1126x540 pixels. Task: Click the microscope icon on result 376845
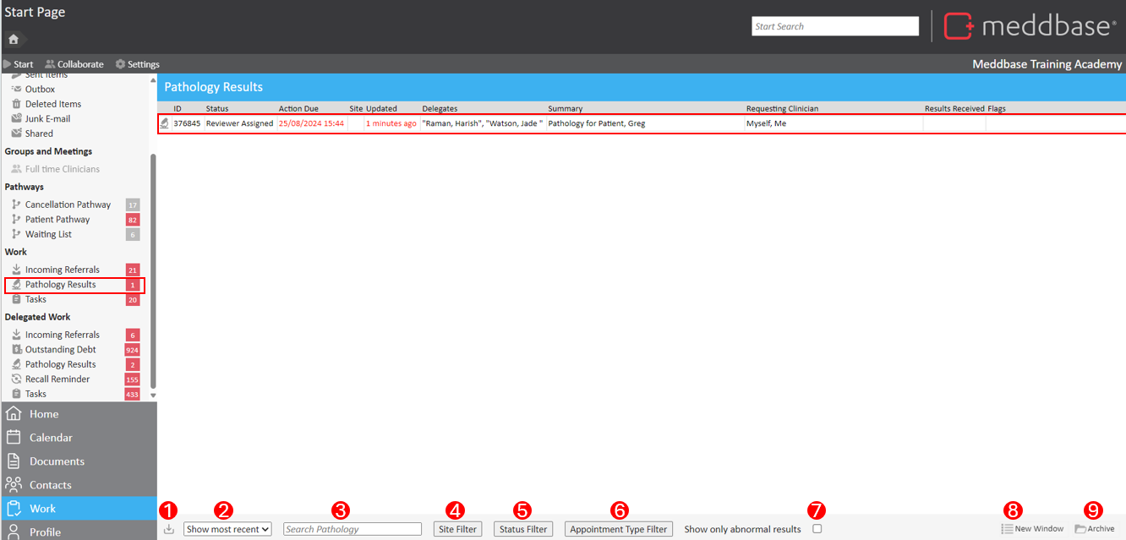[165, 123]
